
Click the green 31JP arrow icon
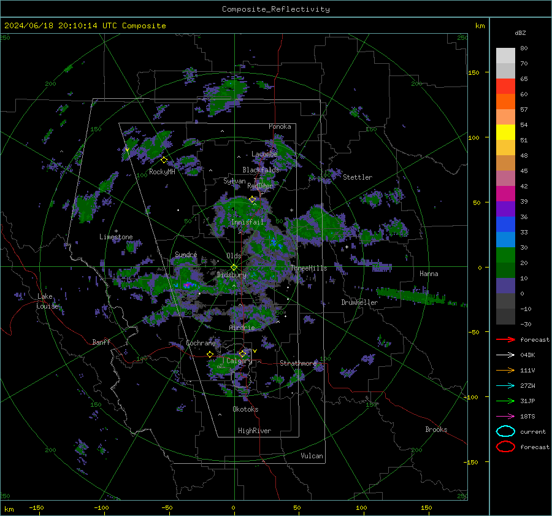[x=505, y=401]
